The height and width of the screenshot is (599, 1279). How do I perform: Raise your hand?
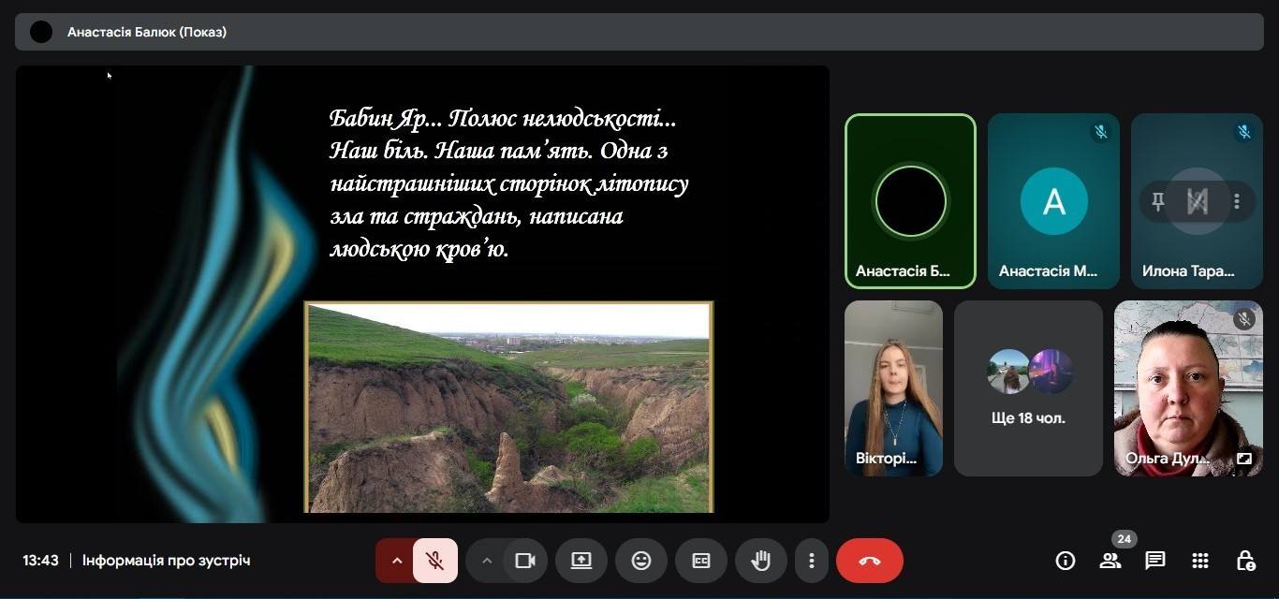pyautogui.click(x=760, y=561)
